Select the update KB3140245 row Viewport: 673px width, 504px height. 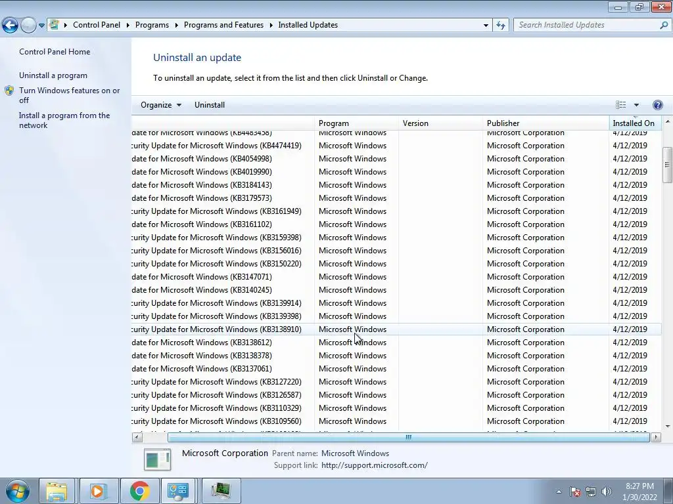(x=396, y=289)
